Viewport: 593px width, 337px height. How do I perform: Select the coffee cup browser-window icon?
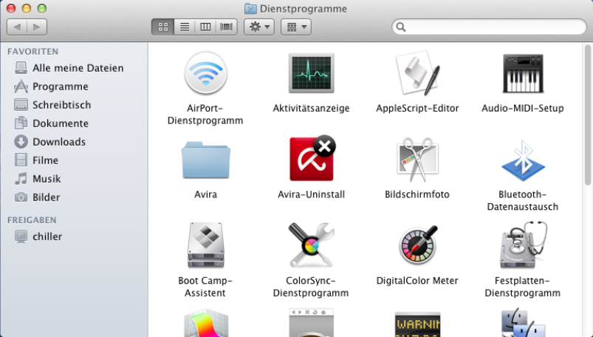(311, 323)
